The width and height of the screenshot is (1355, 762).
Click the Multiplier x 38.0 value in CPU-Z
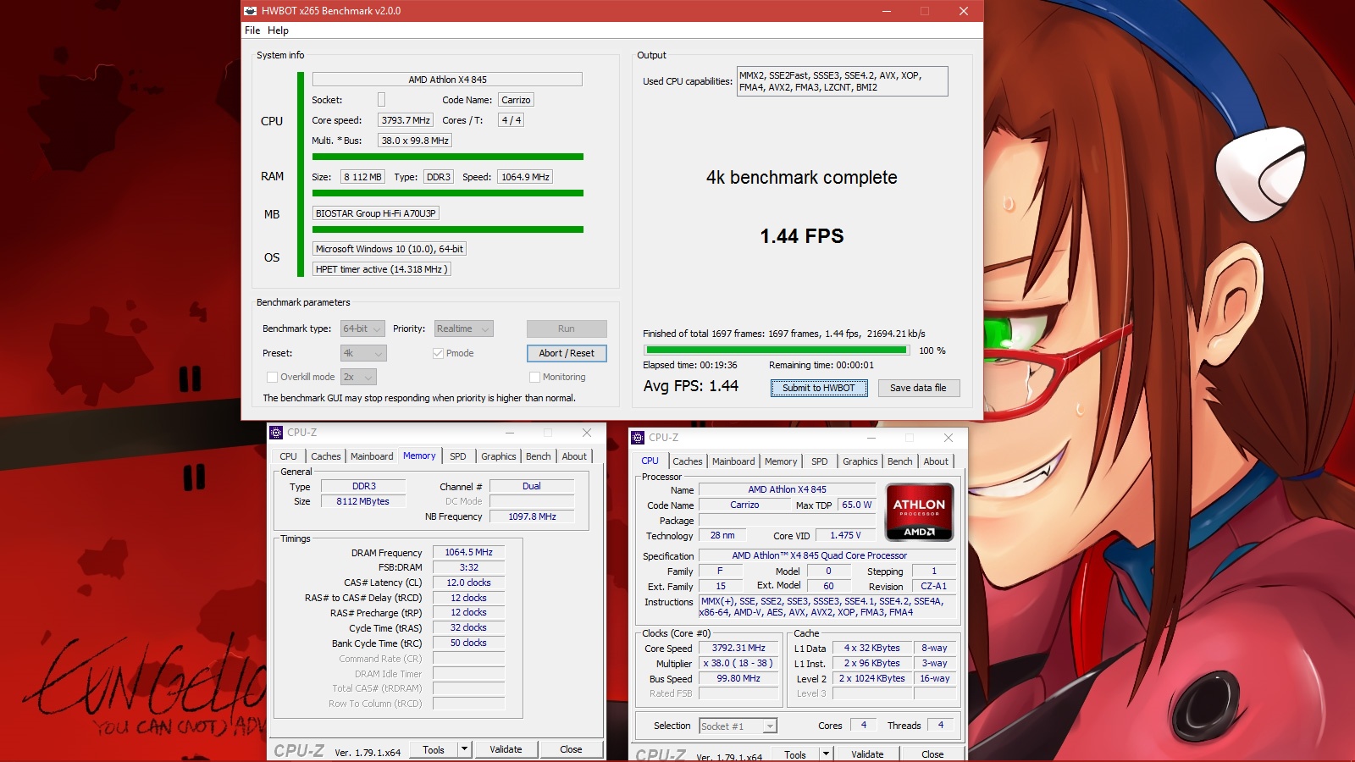click(738, 664)
